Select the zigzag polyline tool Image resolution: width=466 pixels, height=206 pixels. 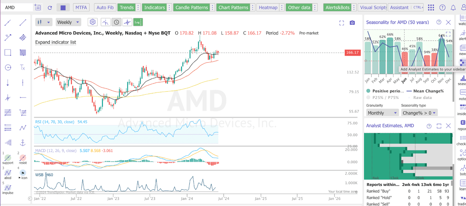click(23, 127)
